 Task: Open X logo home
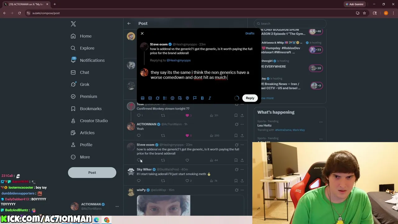coord(73,24)
